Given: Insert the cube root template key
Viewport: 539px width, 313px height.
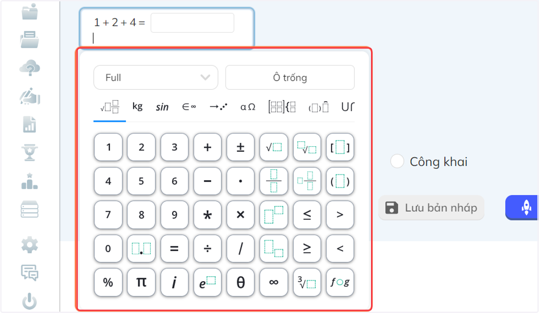Looking at the screenshot, I should 307,282.
